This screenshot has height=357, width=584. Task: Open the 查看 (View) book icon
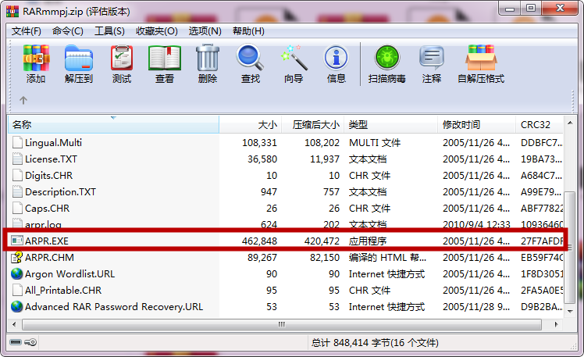tap(165, 58)
